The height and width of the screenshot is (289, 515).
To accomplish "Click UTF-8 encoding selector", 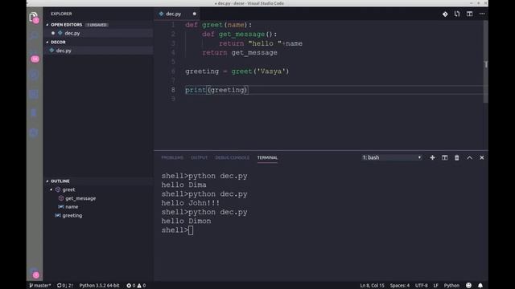I will point(422,286).
